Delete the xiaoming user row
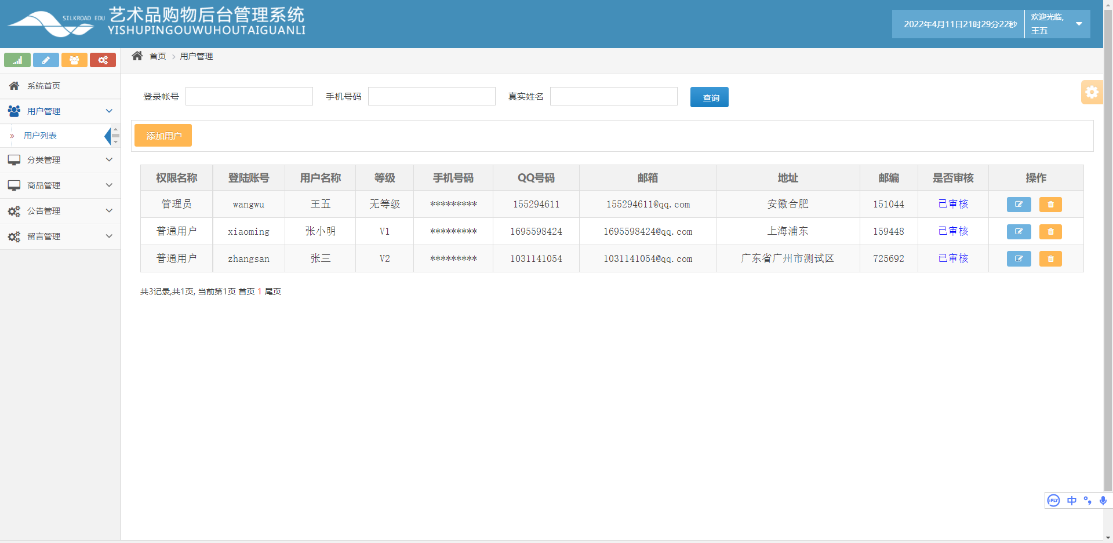 (x=1050, y=232)
